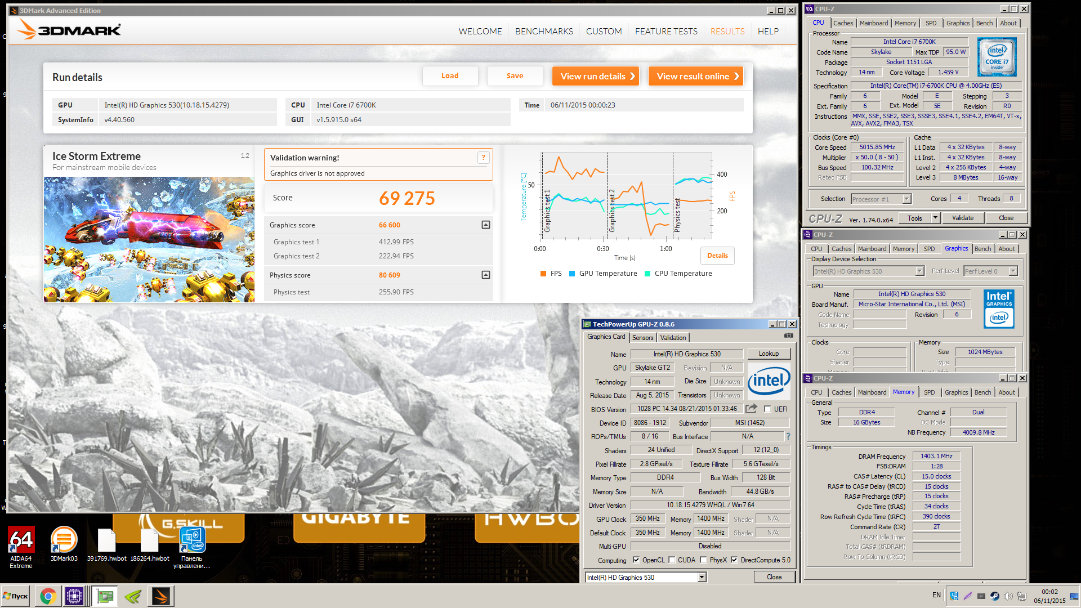Click the Ice Storm Extreme thumbnail image
The image size is (1081, 608).
[x=149, y=240]
